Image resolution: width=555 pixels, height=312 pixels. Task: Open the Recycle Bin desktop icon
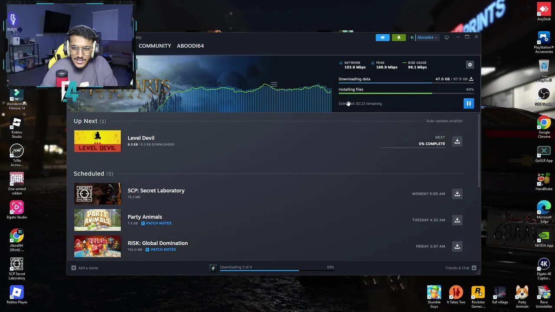(x=544, y=71)
